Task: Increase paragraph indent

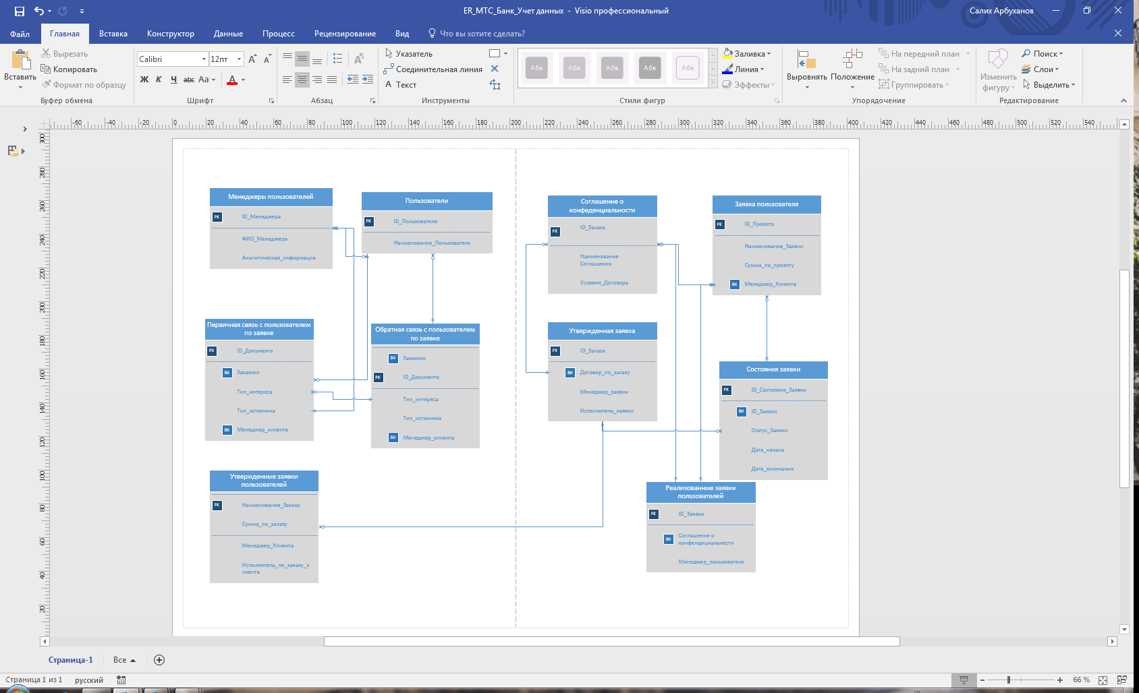Action: tap(368, 80)
